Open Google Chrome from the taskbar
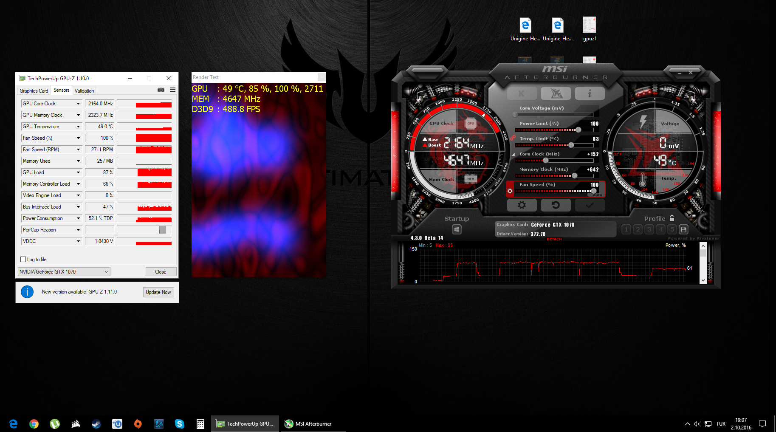This screenshot has height=432, width=776. (34, 424)
